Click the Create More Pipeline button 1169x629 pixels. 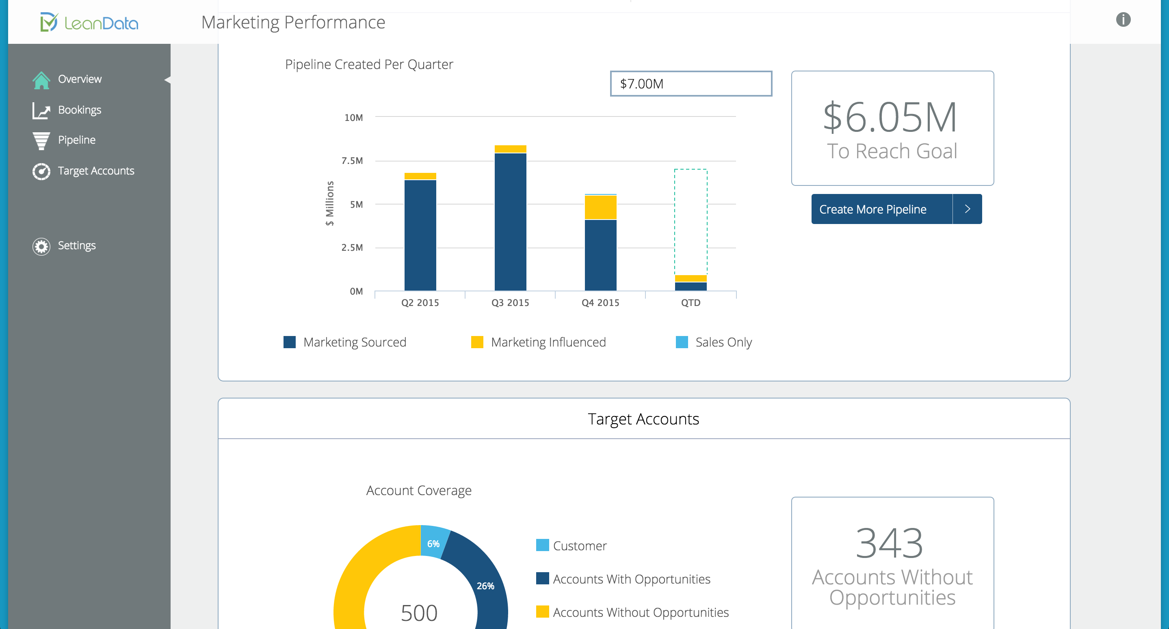896,209
